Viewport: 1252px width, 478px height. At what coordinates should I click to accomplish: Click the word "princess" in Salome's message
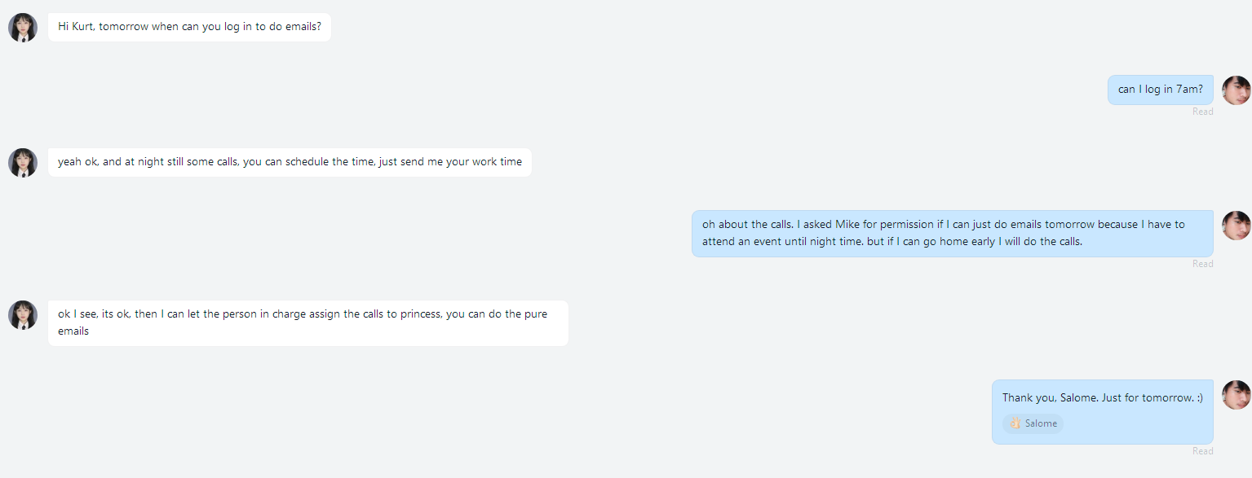click(x=420, y=314)
